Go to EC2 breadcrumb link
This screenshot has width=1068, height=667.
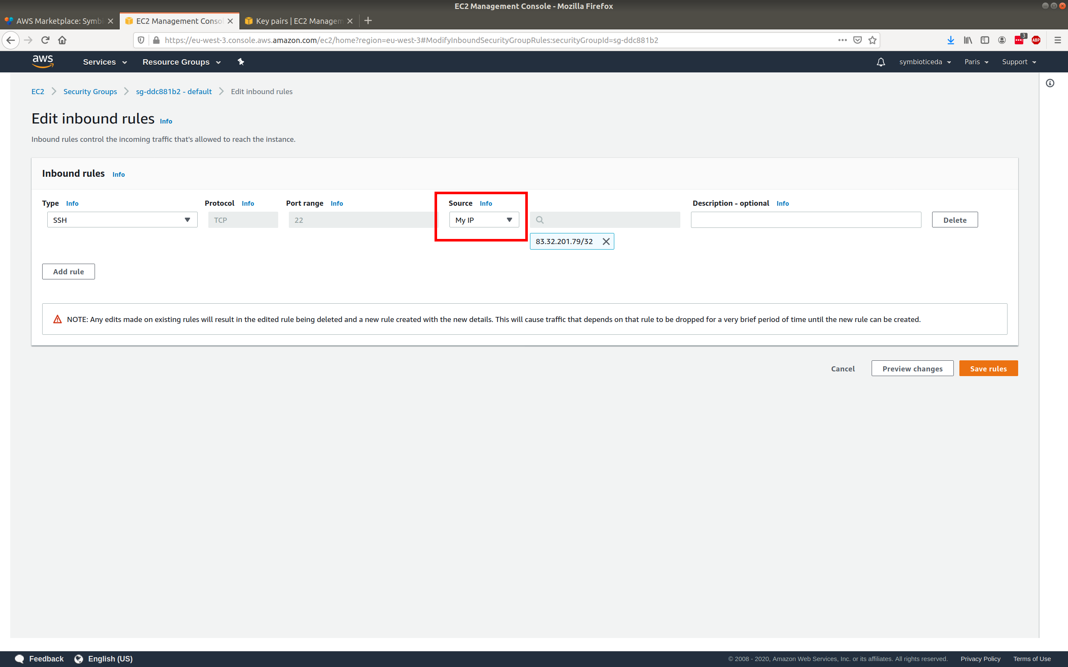coord(37,91)
